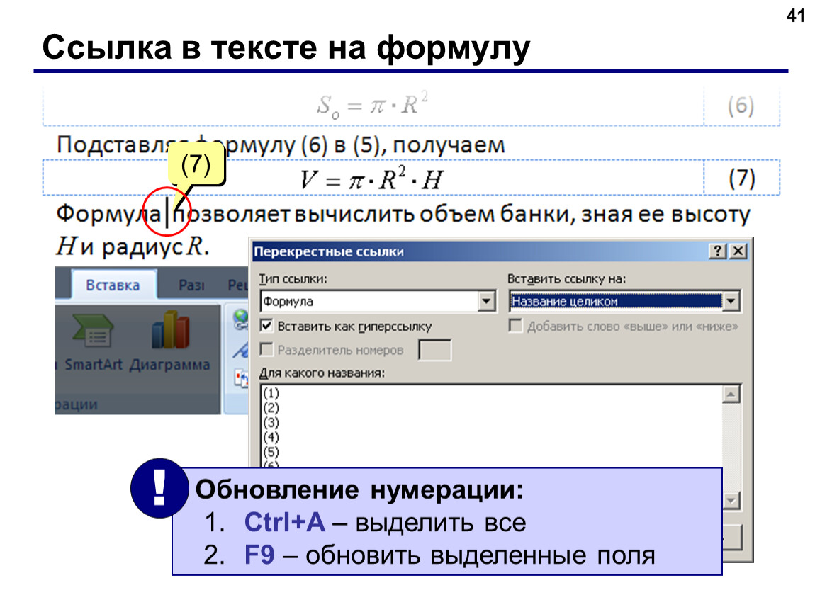Click the list scrollbar up arrow

click(731, 395)
